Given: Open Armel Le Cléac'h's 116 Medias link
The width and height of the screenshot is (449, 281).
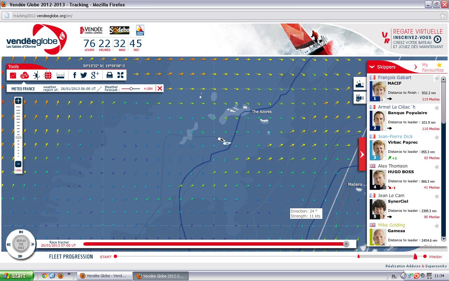Looking at the screenshot, I should pyautogui.click(x=431, y=129).
